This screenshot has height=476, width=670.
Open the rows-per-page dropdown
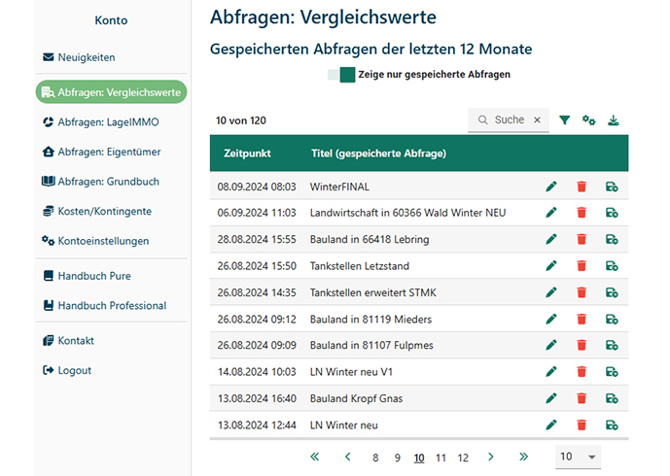point(578,457)
